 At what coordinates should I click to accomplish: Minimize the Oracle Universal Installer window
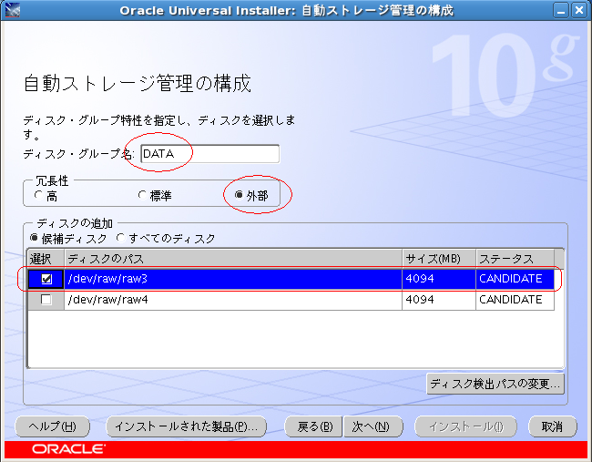point(561,10)
